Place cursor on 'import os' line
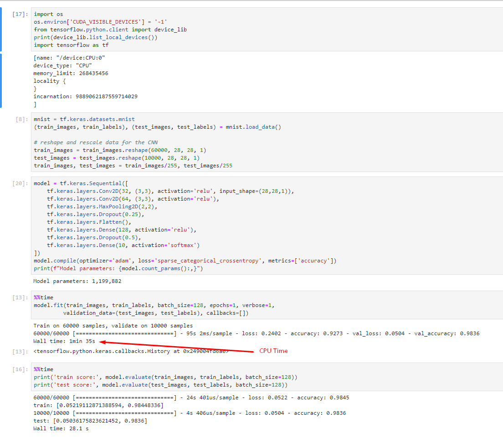Viewport: 503px width, 438px height. pos(48,14)
